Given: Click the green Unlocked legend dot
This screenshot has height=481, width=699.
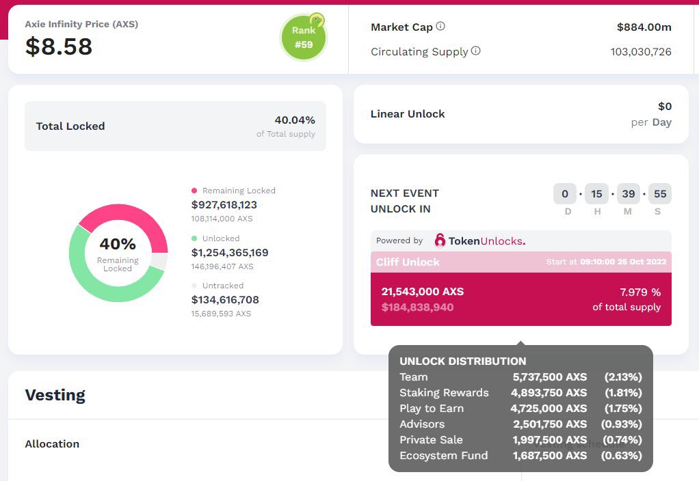Looking at the screenshot, I should [194, 238].
